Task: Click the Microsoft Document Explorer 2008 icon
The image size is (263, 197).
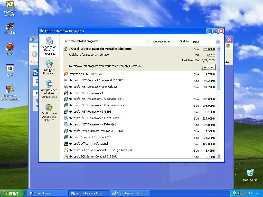Action: (66, 137)
